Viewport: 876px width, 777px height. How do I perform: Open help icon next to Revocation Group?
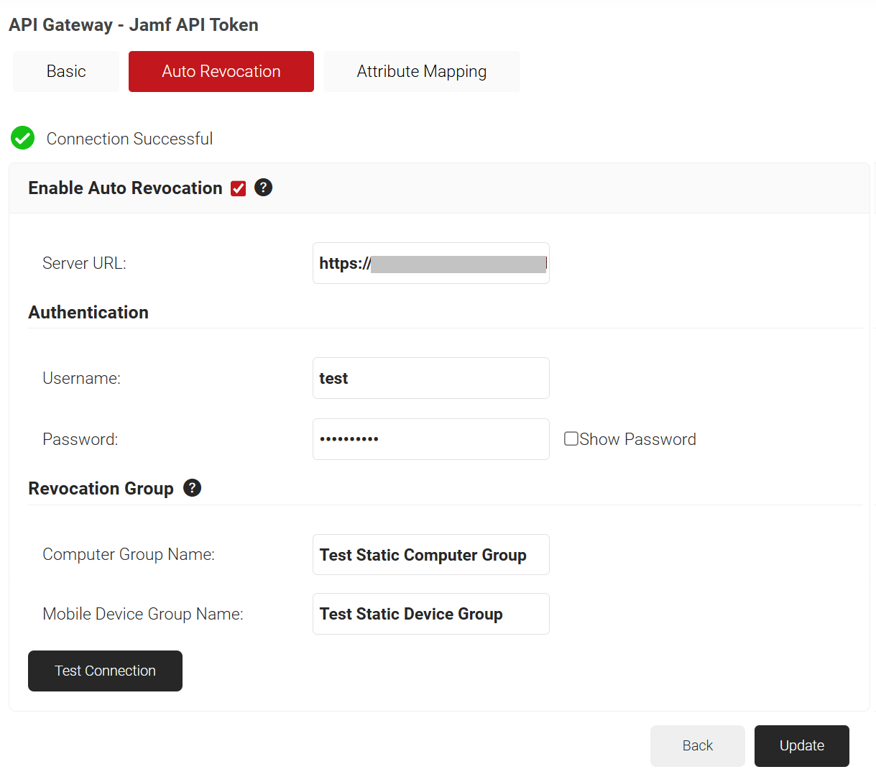coord(192,487)
